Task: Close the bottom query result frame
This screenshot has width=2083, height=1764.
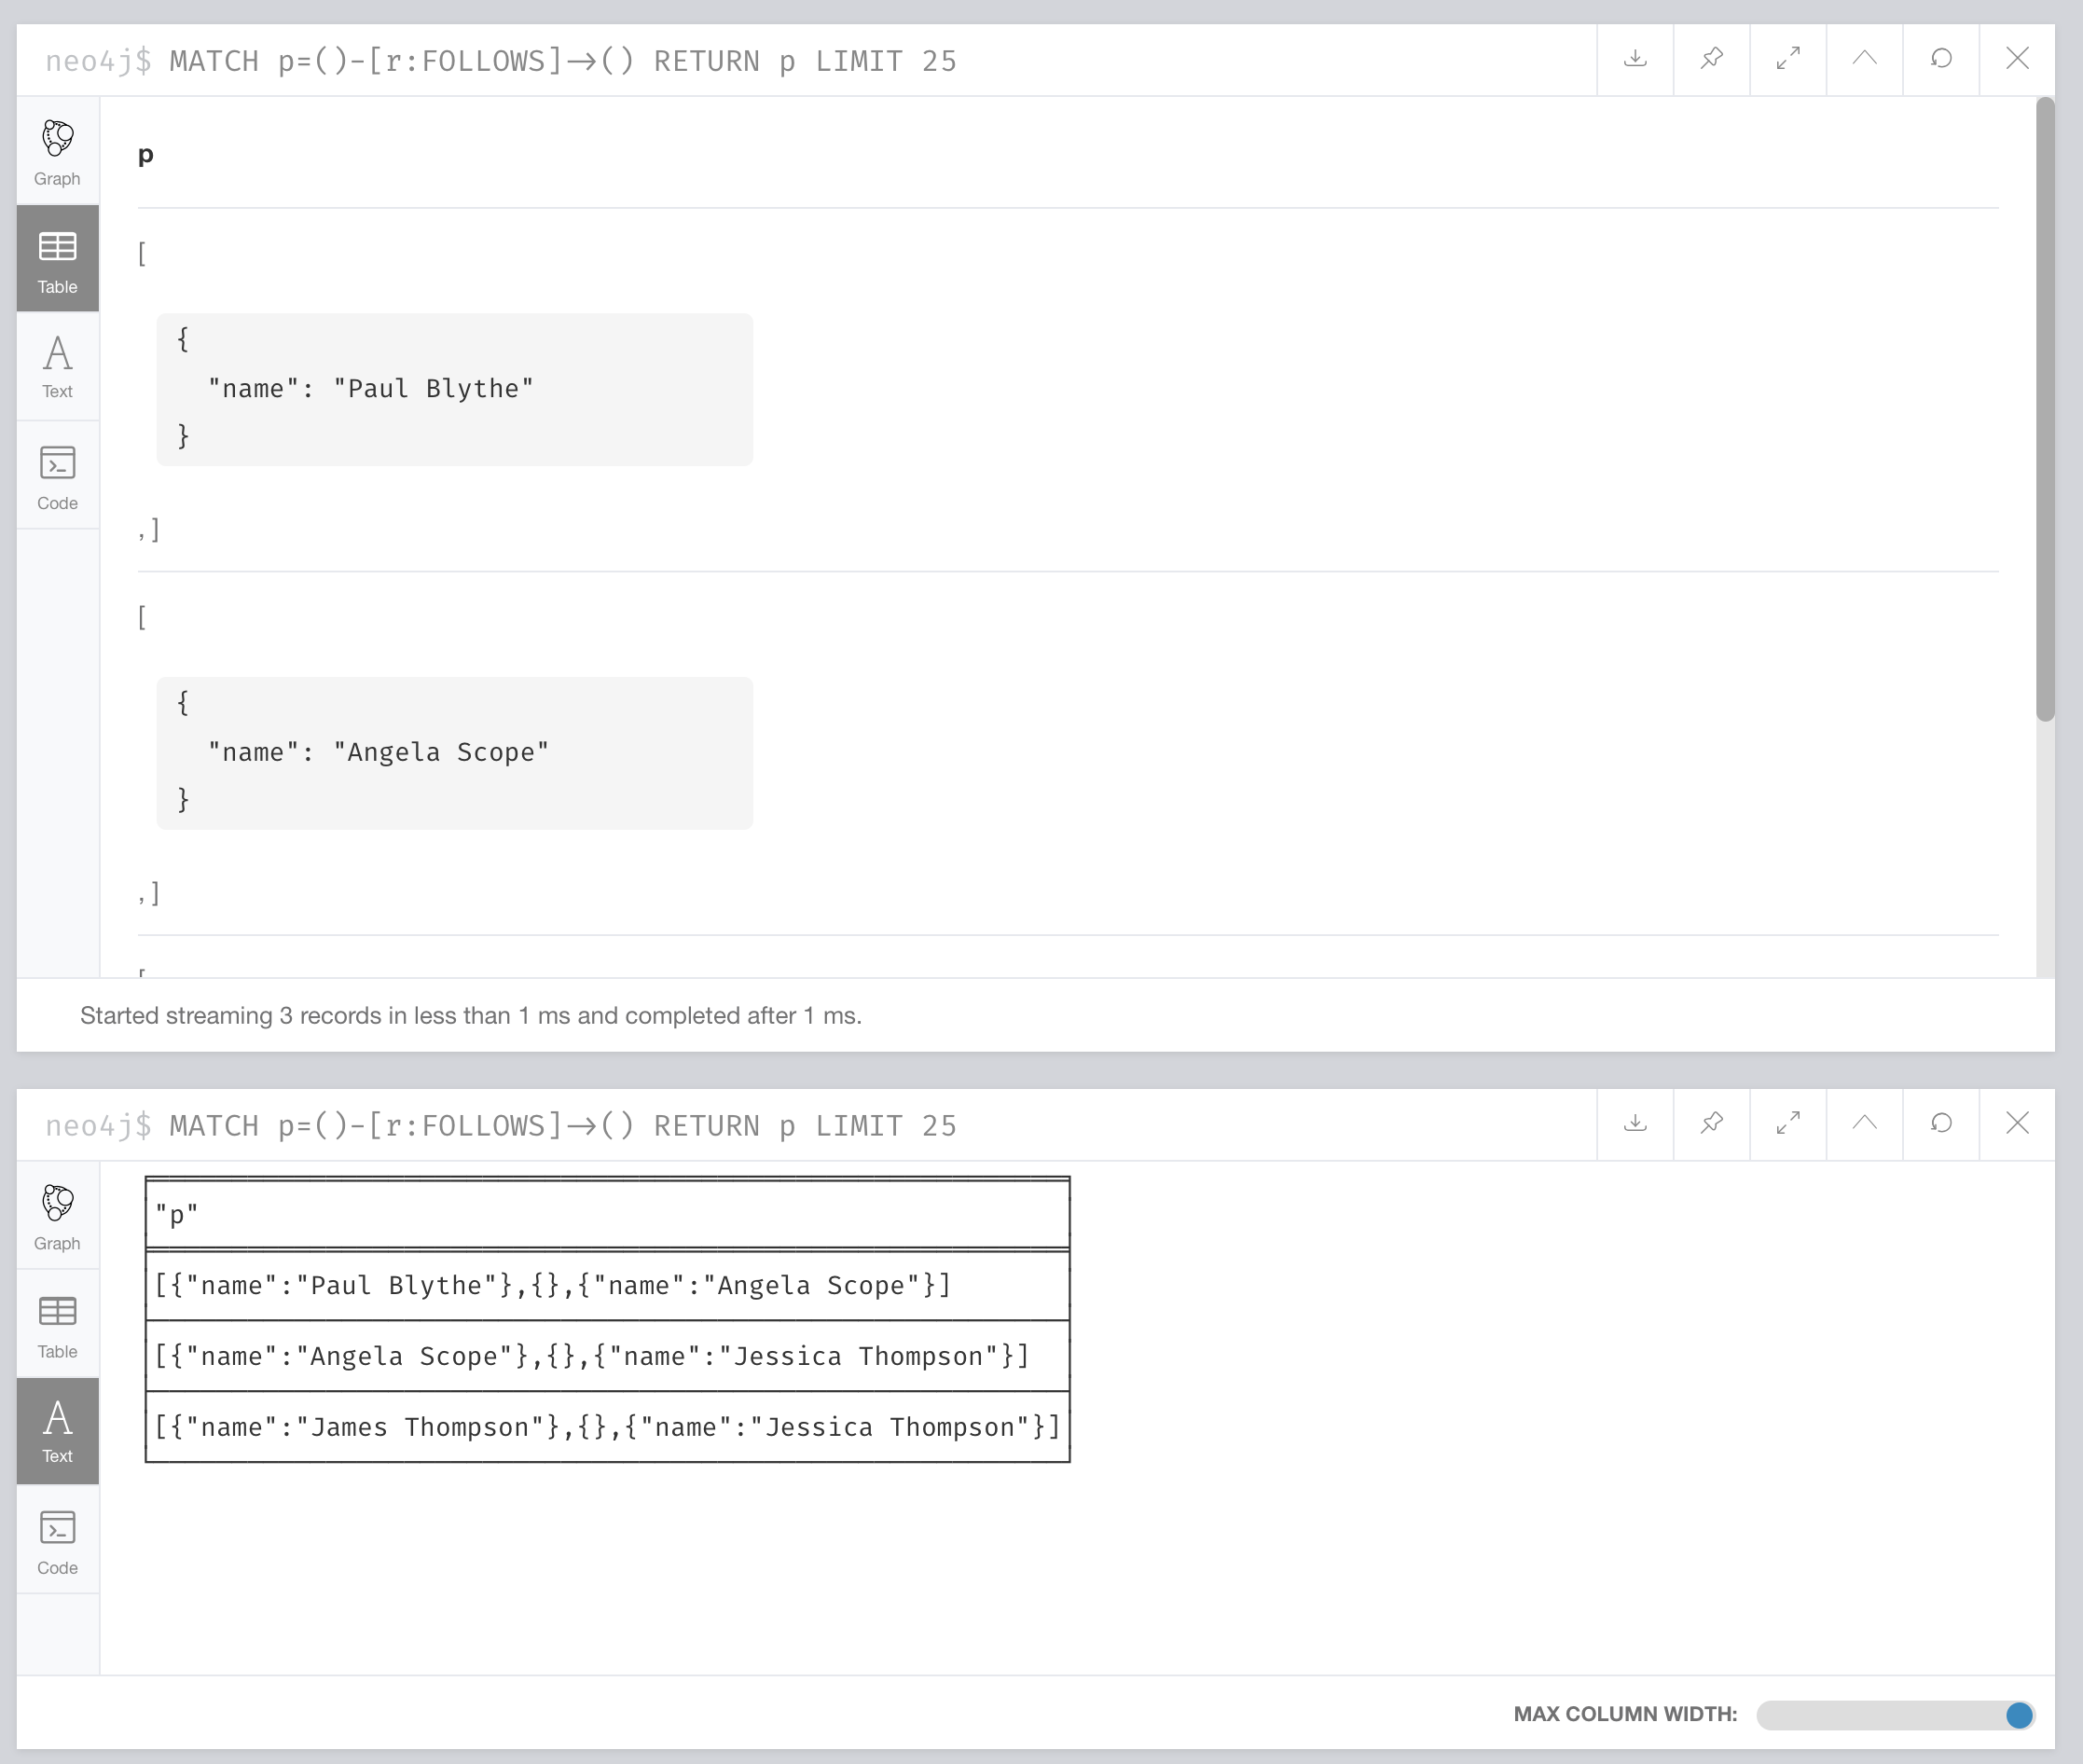Action: pos(2016,1123)
